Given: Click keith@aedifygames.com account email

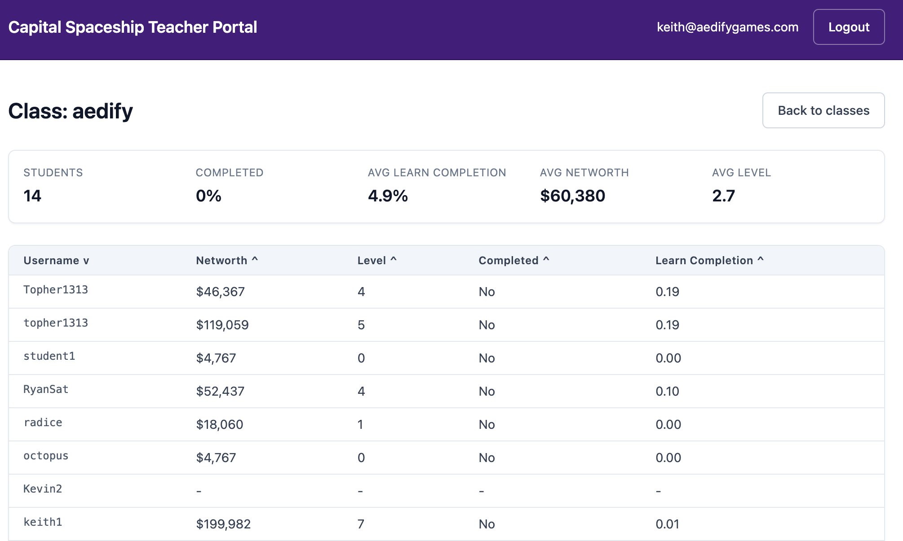Looking at the screenshot, I should [x=727, y=27].
